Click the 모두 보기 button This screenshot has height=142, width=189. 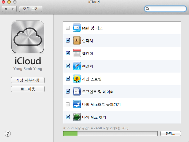(x=31, y=9)
